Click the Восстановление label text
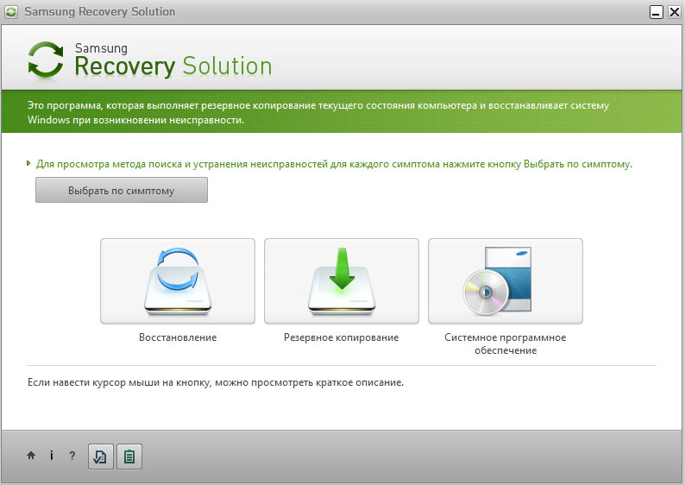This screenshot has height=485, width=685. pos(178,337)
